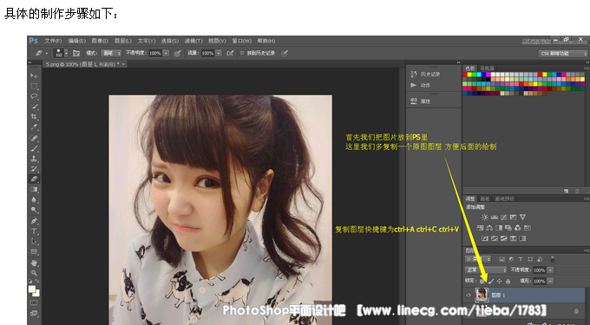Switch to the 导航器 navigator tab
This screenshot has height=325, width=590.
(487, 68)
